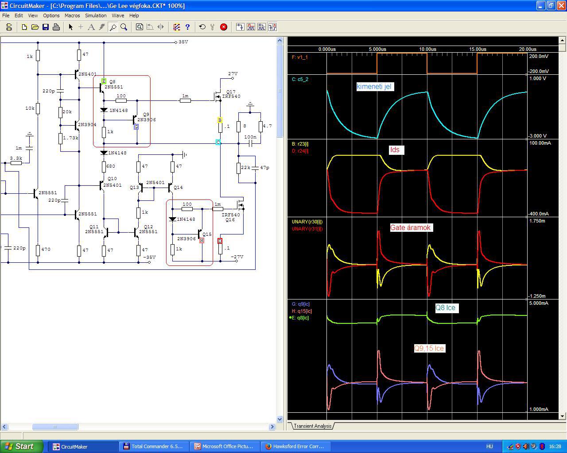Select the C: c5_2 waveform label
Image resolution: width=567 pixels, height=453 pixels.
tap(300, 79)
